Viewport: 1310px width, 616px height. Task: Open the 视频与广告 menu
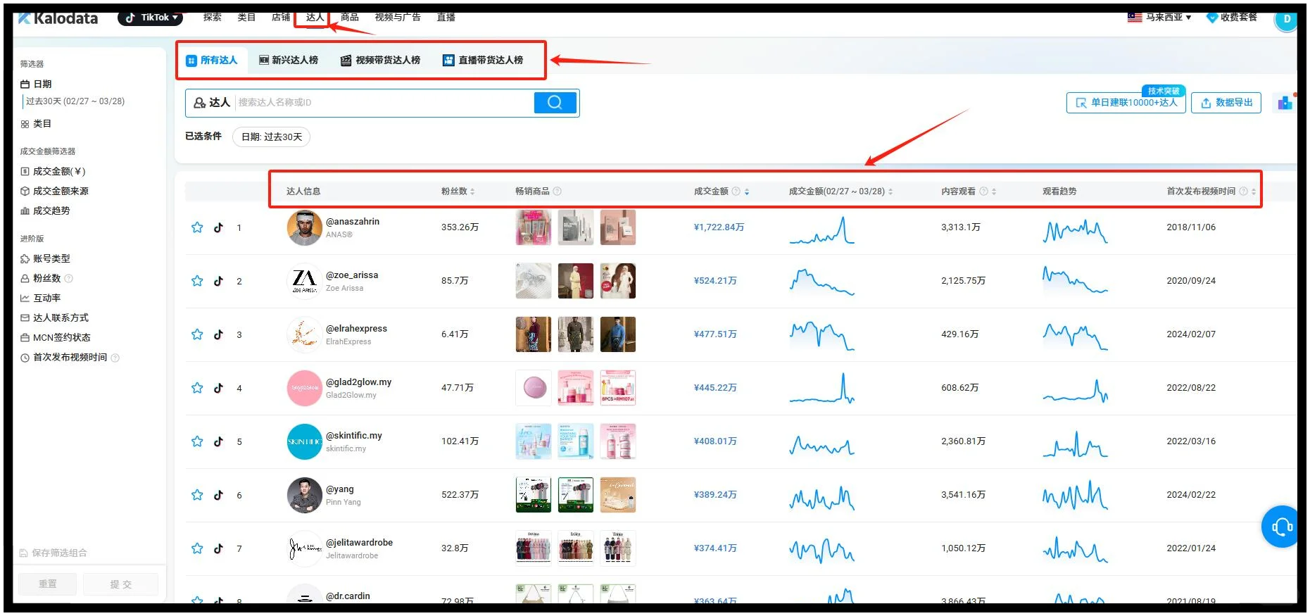(398, 18)
